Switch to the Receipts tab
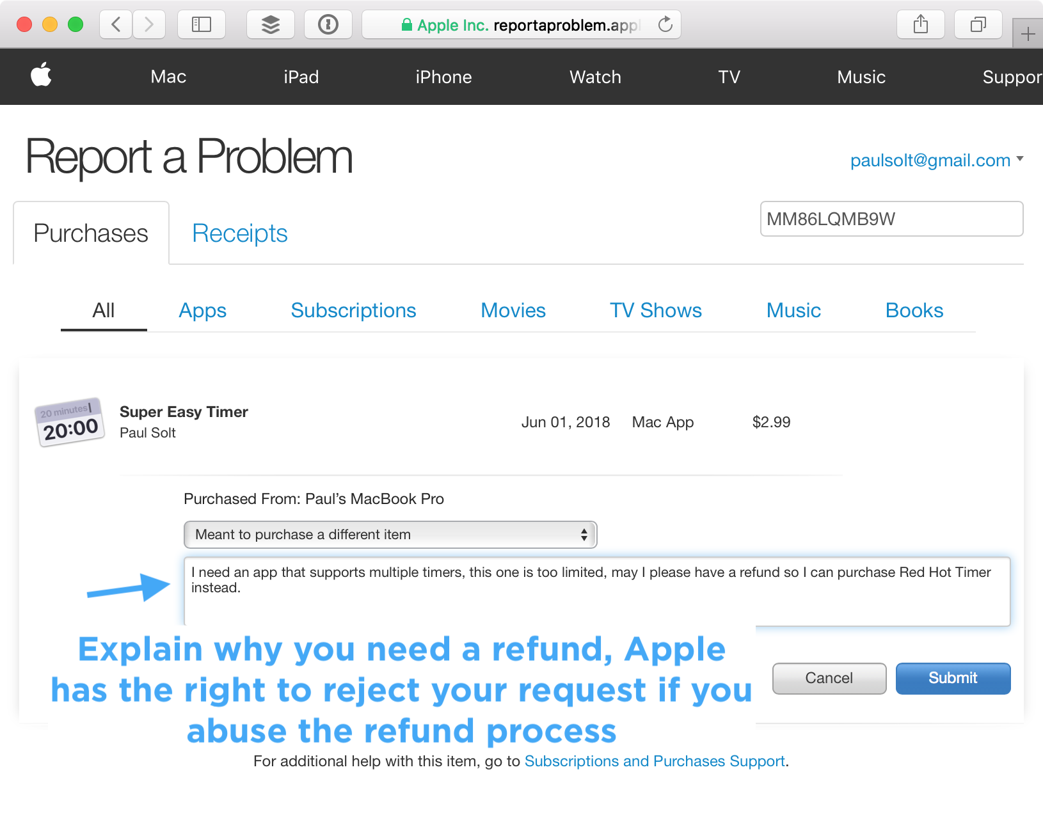 (239, 233)
